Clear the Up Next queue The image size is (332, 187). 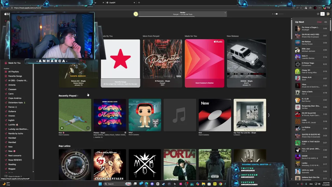tap(319, 22)
